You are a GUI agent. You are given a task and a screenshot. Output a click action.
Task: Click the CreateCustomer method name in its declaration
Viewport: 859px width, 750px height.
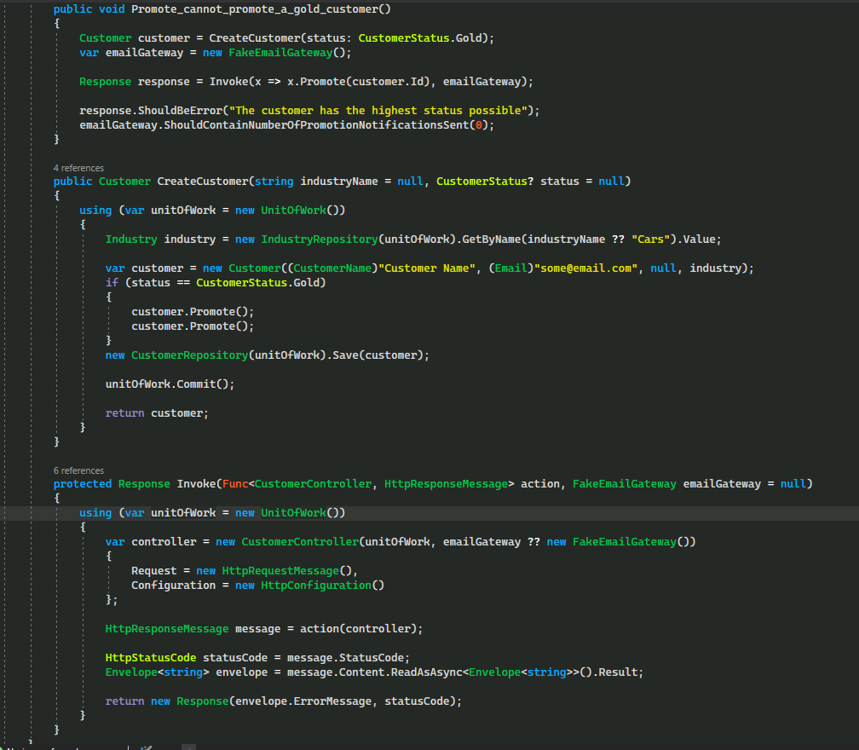coord(203,182)
